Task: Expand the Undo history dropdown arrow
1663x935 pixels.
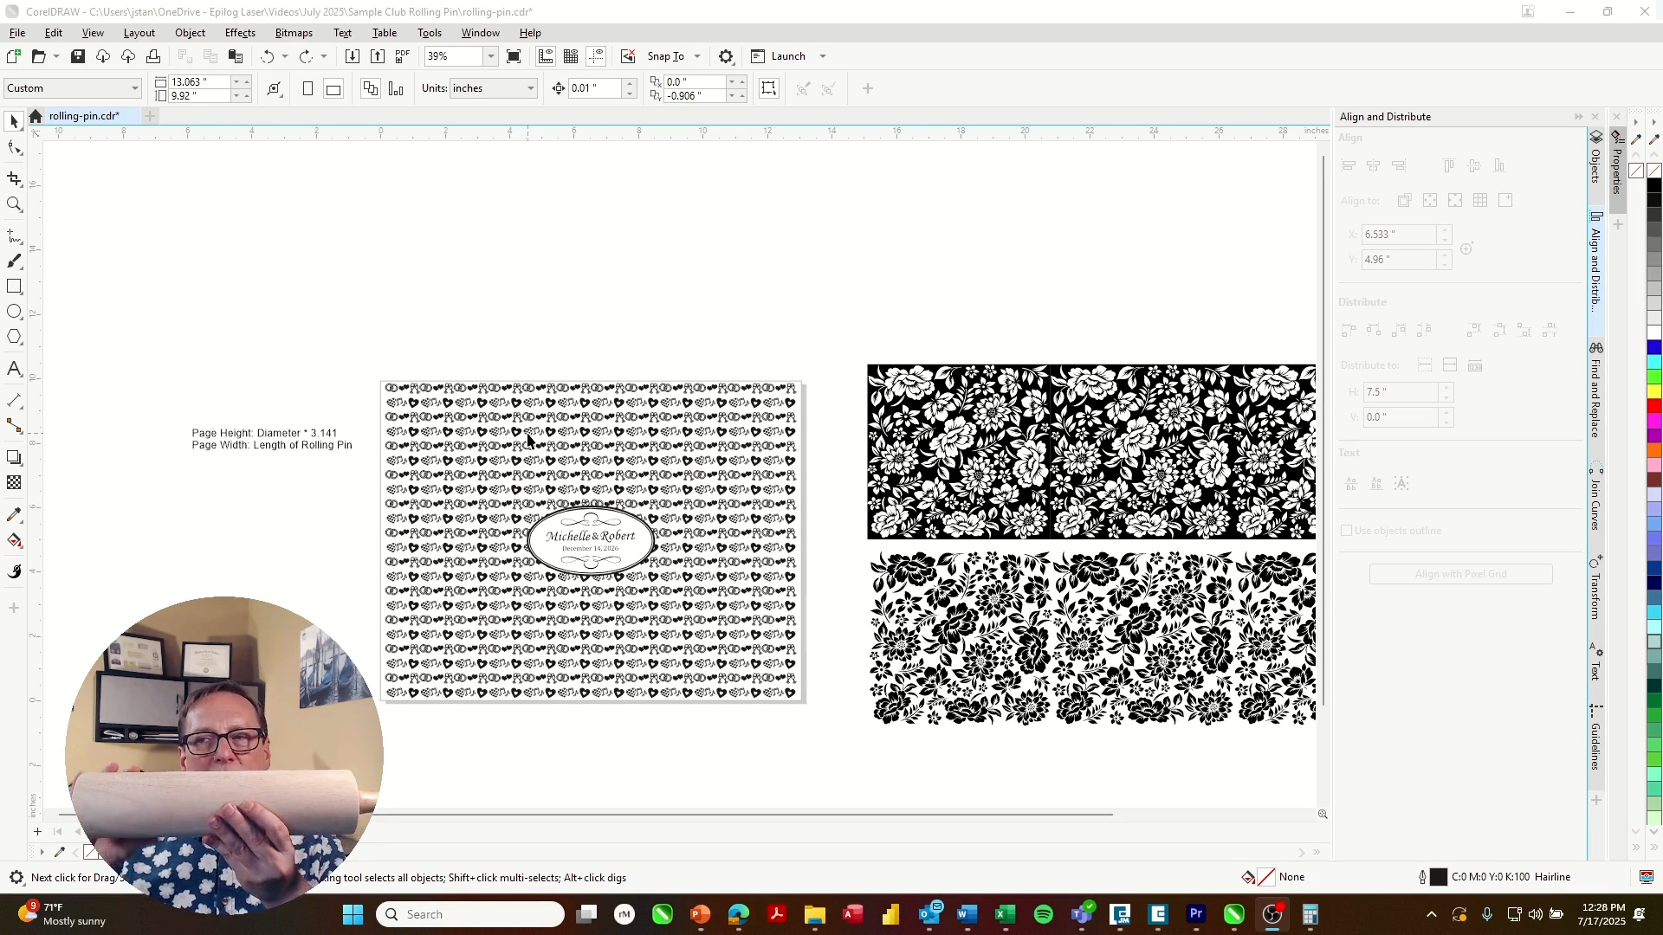Action: click(285, 56)
